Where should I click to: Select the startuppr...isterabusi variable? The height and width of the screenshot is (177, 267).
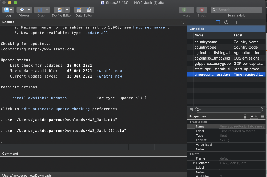point(212,69)
